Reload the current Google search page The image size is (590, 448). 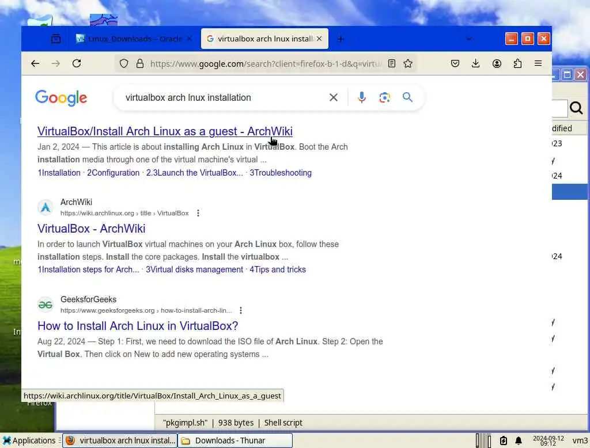(x=77, y=63)
